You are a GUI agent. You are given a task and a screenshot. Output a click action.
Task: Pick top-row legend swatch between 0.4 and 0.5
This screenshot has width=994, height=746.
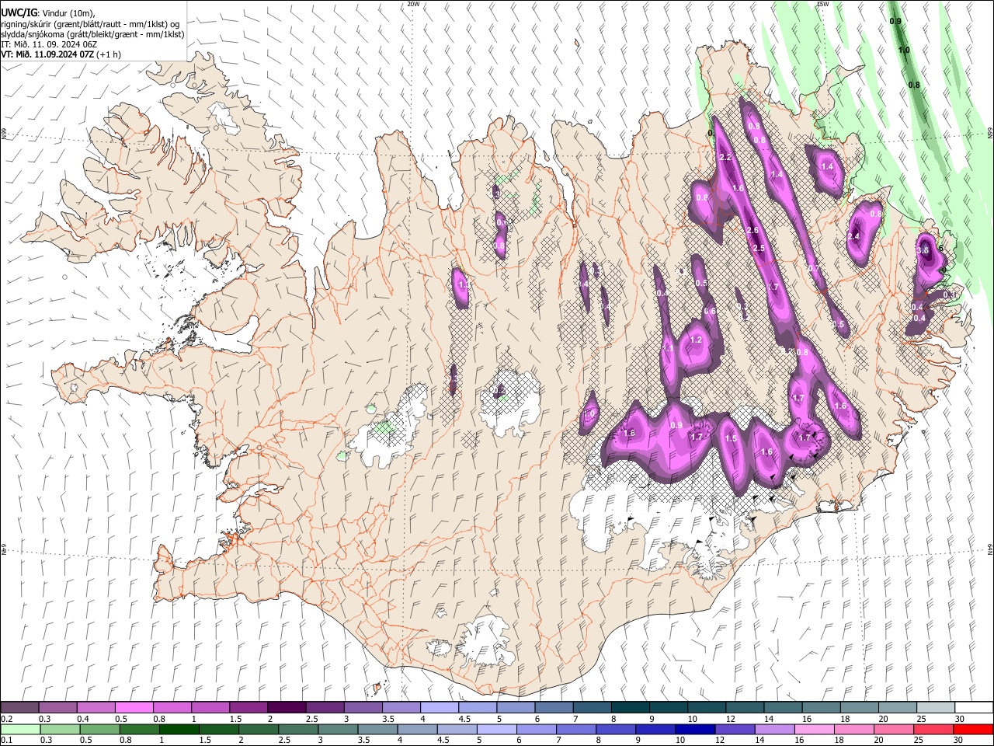click(x=96, y=708)
